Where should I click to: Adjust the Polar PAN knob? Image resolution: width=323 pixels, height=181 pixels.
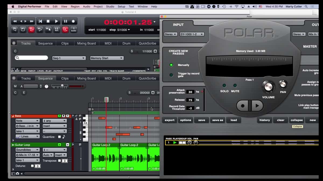pos(283,84)
